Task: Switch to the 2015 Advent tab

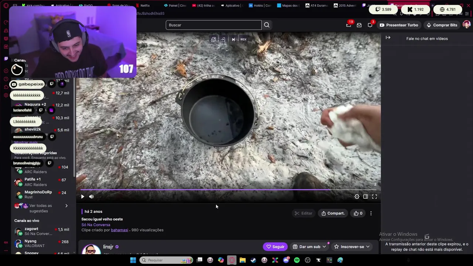Action: 345,6
